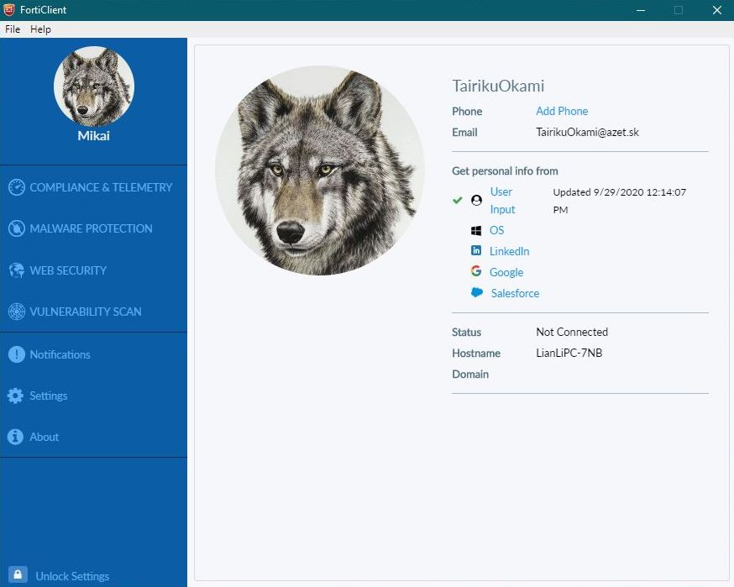Viewport: 734px width, 587px height.
Task: Click the Unlock Settings text
Action: [x=72, y=576]
